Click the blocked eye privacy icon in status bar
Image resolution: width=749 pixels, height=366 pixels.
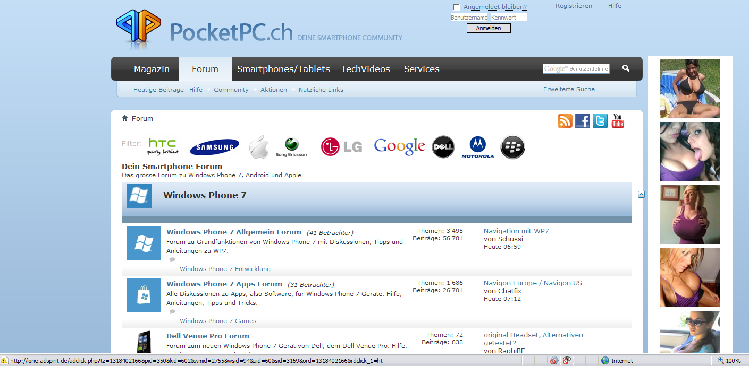(x=568, y=361)
